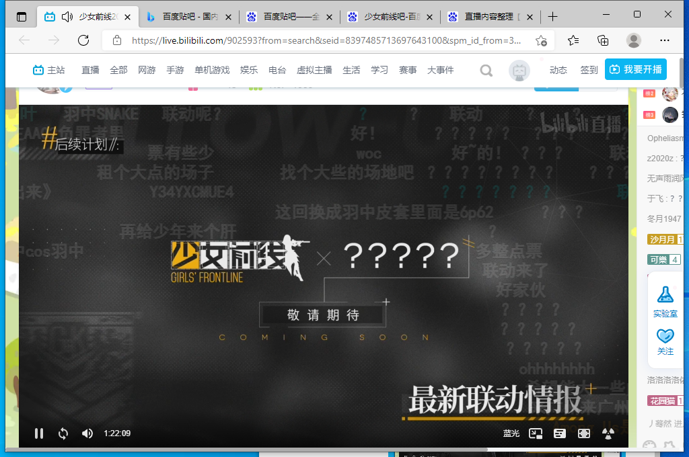Select the 虚拟主播 category
The image size is (689, 457).
[x=314, y=71]
